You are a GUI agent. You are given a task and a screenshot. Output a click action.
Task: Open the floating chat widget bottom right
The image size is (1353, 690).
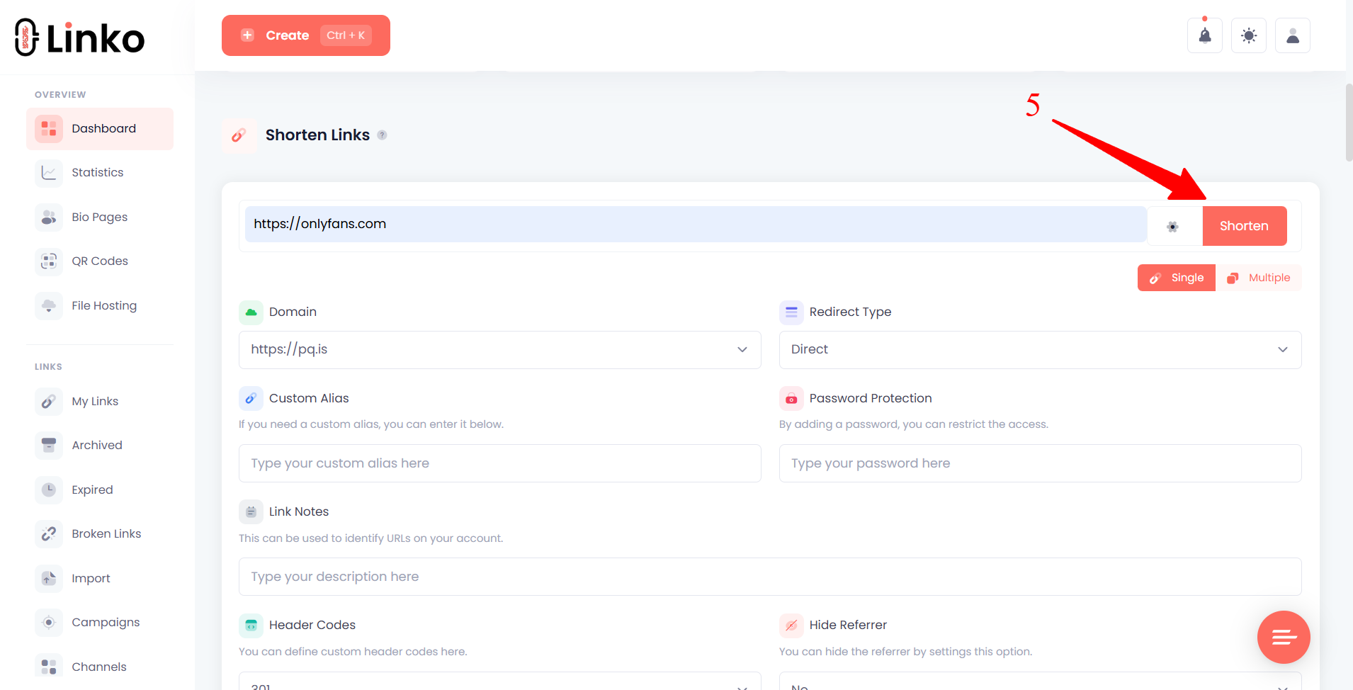pyautogui.click(x=1283, y=637)
